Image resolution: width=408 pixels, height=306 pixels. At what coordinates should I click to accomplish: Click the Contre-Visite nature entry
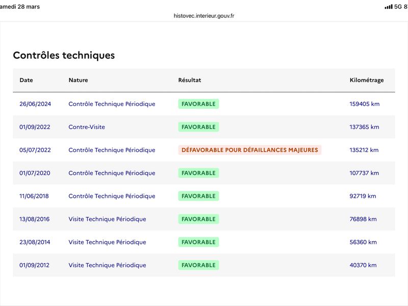(87, 127)
